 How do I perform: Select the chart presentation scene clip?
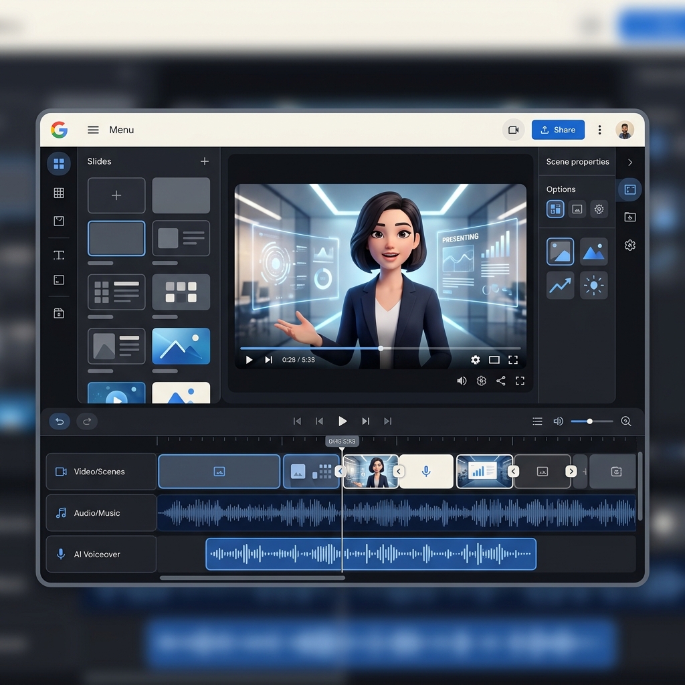click(x=484, y=472)
